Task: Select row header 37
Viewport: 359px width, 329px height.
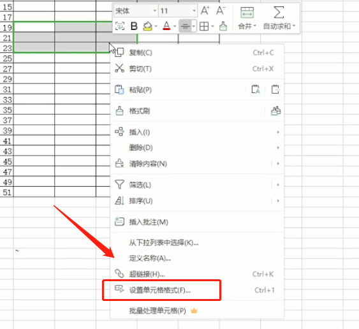Action: [7, 121]
